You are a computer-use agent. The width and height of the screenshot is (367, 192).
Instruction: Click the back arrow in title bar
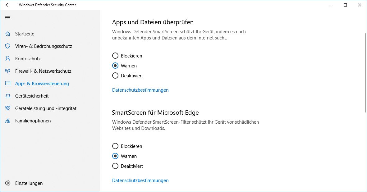click(8, 5)
